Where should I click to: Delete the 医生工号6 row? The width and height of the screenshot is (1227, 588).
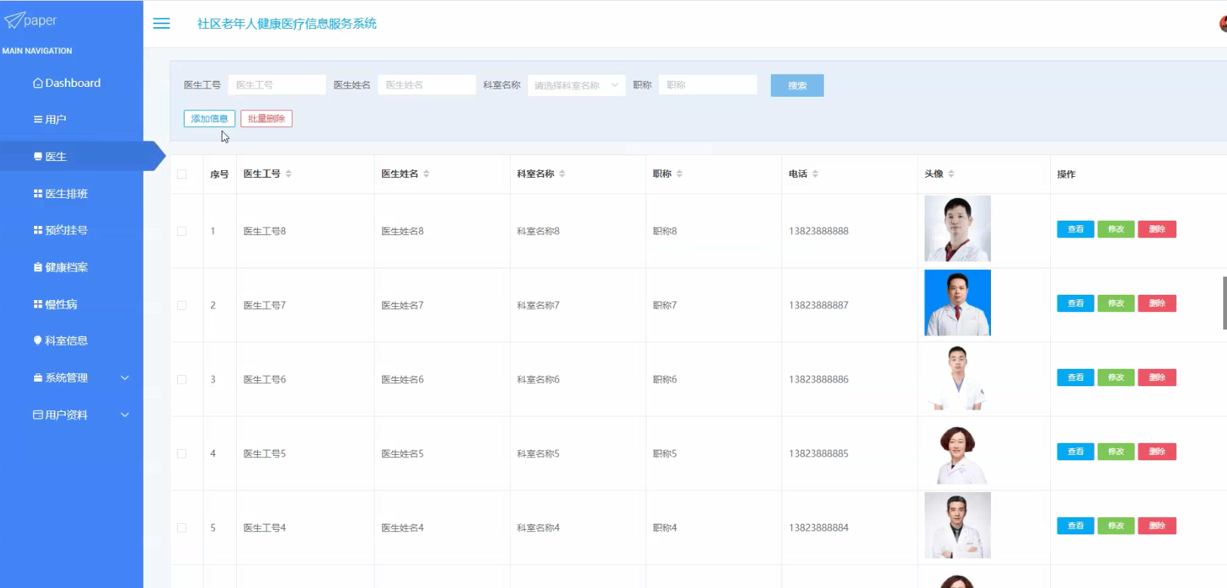[1157, 377]
